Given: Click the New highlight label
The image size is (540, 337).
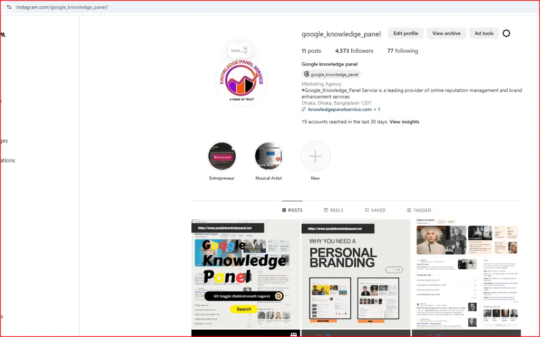Looking at the screenshot, I should [315, 178].
